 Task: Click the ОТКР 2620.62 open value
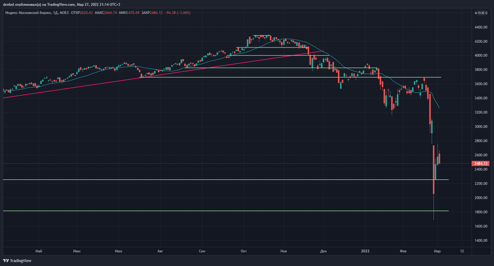point(82,13)
